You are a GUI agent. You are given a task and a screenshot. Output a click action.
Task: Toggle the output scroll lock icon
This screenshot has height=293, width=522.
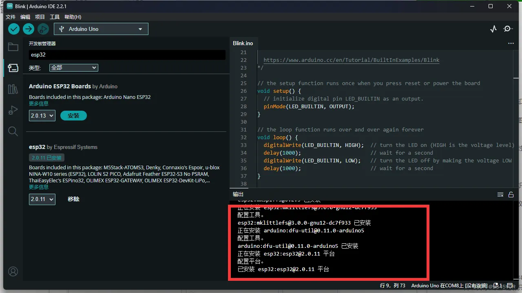pyautogui.click(x=511, y=195)
